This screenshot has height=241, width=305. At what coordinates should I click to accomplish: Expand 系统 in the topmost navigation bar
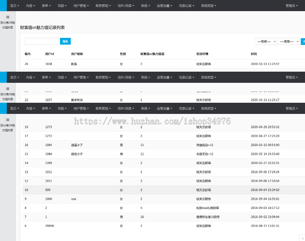pyautogui.click(x=145, y=6)
